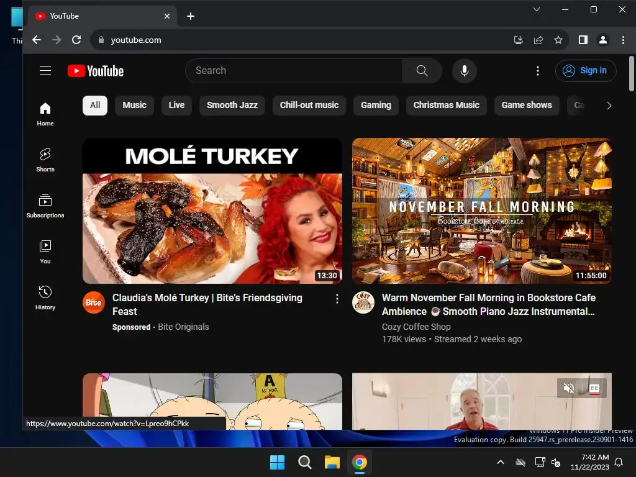Open November Fall Morning thumbnail
The image size is (636, 477).
482,211
